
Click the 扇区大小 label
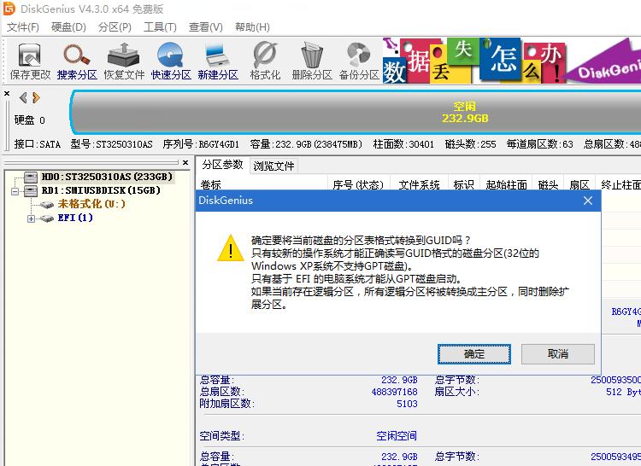coord(457,392)
